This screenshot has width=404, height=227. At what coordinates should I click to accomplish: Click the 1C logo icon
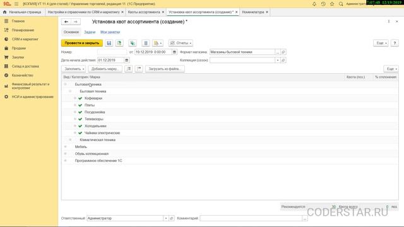tap(7, 4)
